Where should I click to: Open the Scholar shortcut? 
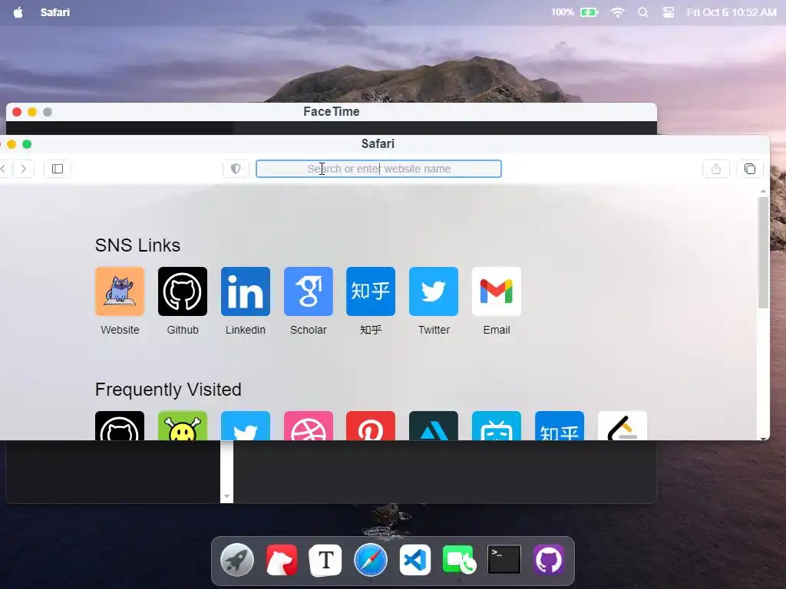pyautogui.click(x=309, y=291)
